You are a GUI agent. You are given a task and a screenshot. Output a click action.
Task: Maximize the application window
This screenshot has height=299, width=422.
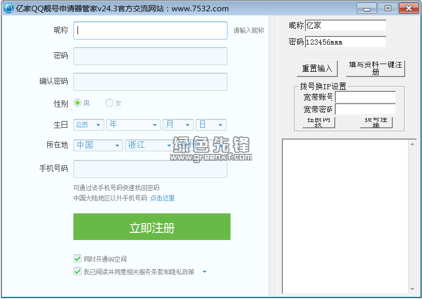[x=388, y=8]
